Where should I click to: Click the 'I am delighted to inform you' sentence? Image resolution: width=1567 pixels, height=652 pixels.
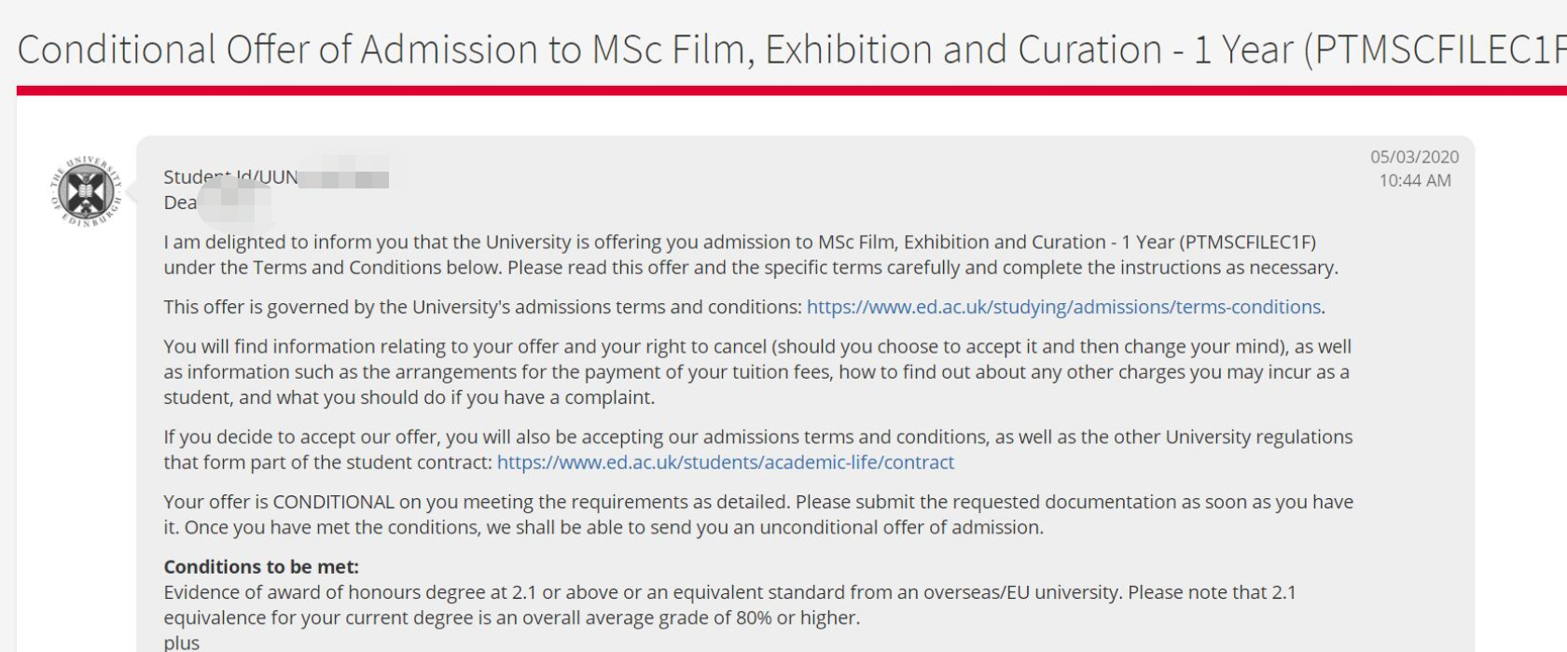[740, 243]
